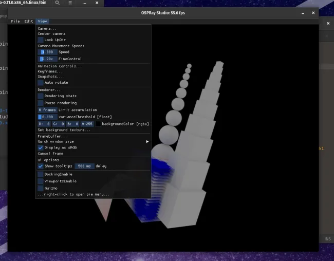The image size is (334, 261).
Task: Click the pink cone in the rendered scene
Action: tap(104, 210)
